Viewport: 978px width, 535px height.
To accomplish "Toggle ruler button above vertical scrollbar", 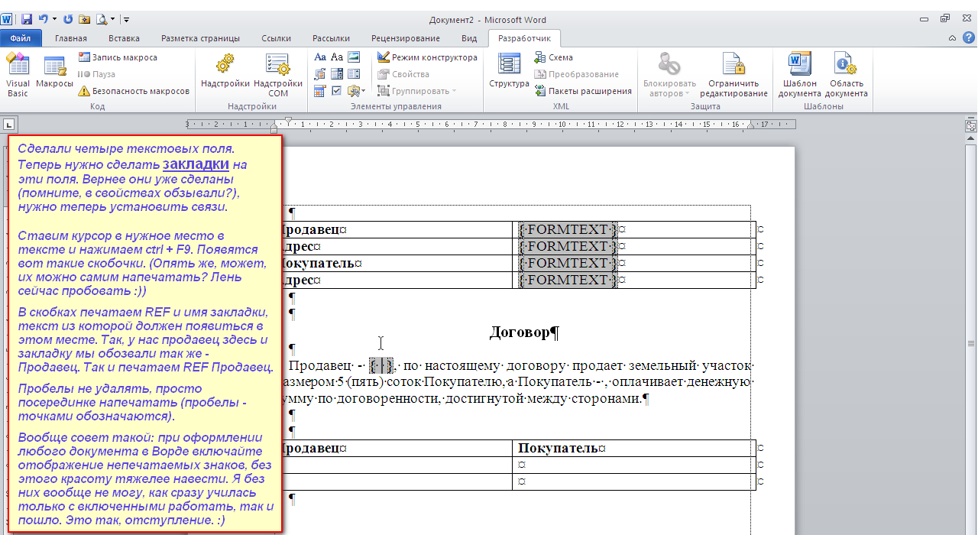I will [x=971, y=125].
